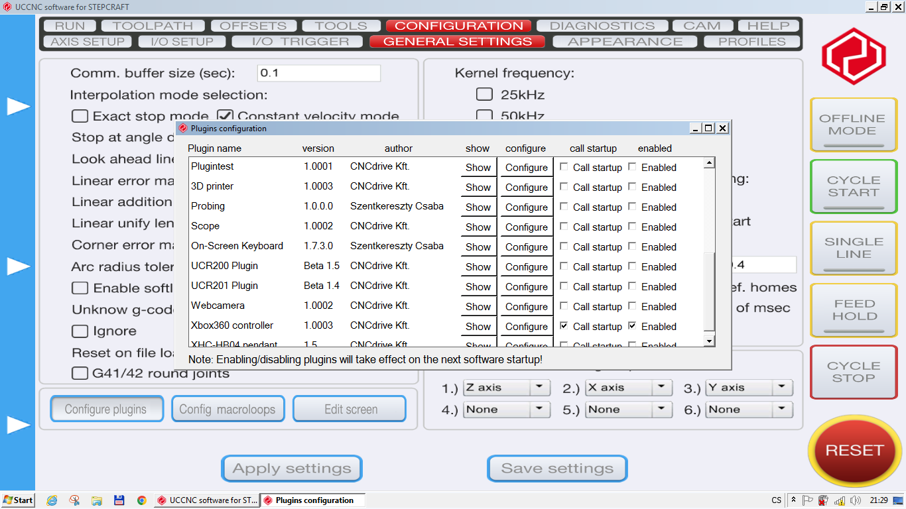Click the plugin list scroll down arrow

point(709,341)
